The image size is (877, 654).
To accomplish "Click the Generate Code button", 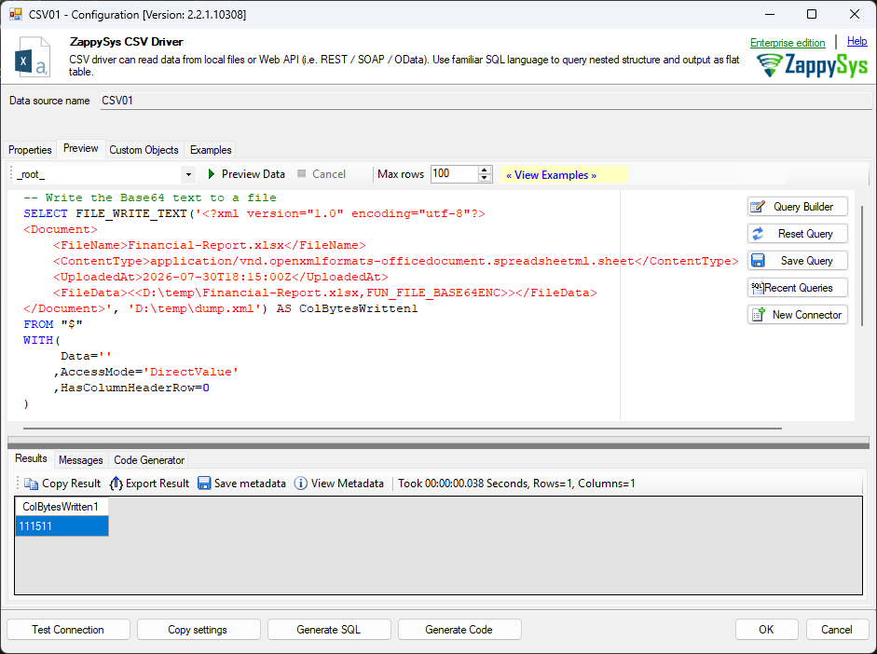I will point(459,630).
